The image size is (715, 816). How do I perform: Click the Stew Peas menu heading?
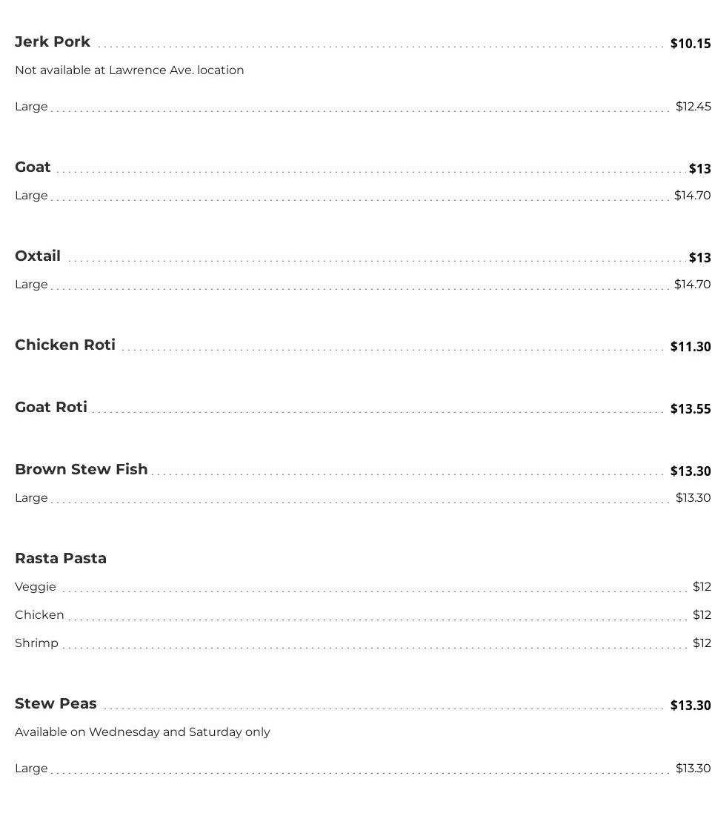pos(56,704)
